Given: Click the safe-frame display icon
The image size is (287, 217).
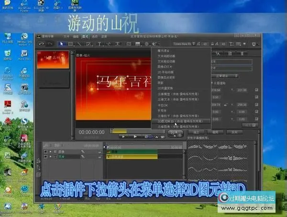Looking at the screenshot, I should tap(129, 44).
